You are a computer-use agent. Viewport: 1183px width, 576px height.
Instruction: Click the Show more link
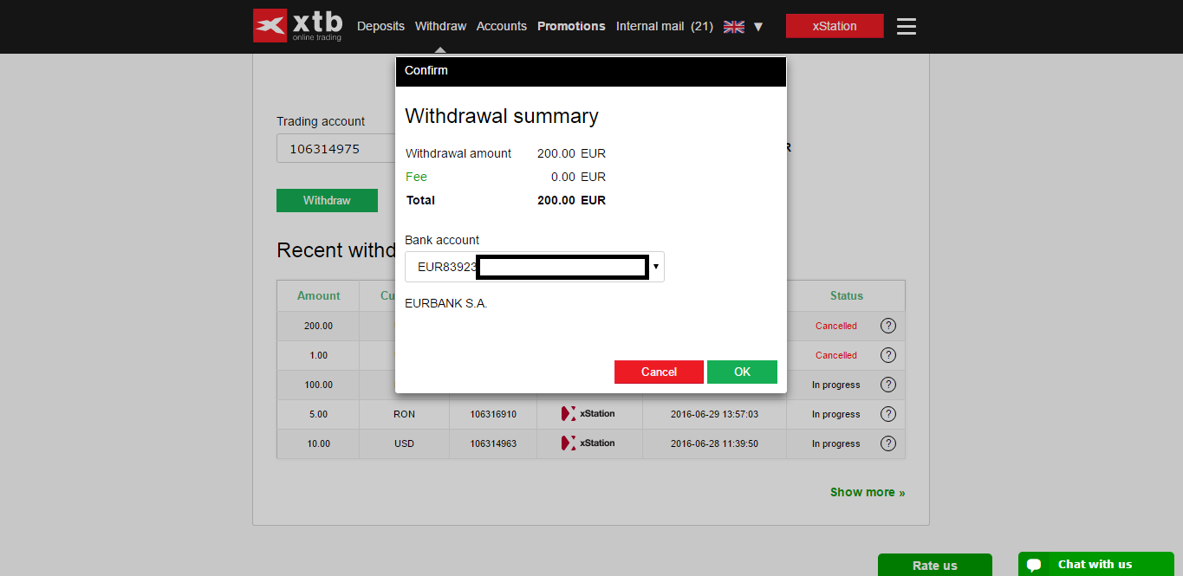(x=867, y=491)
